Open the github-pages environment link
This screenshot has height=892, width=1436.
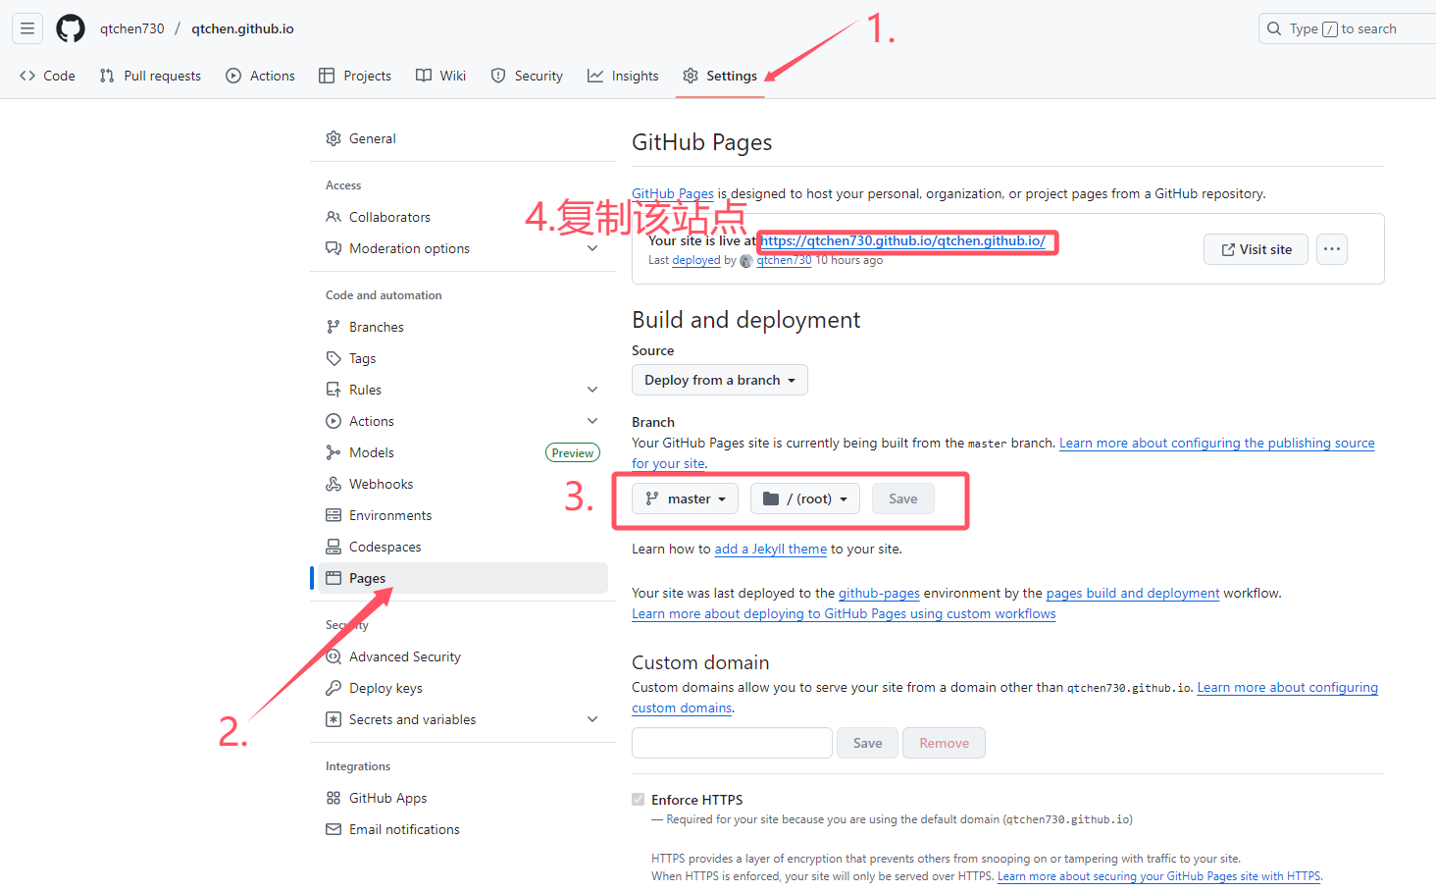pyautogui.click(x=879, y=593)
